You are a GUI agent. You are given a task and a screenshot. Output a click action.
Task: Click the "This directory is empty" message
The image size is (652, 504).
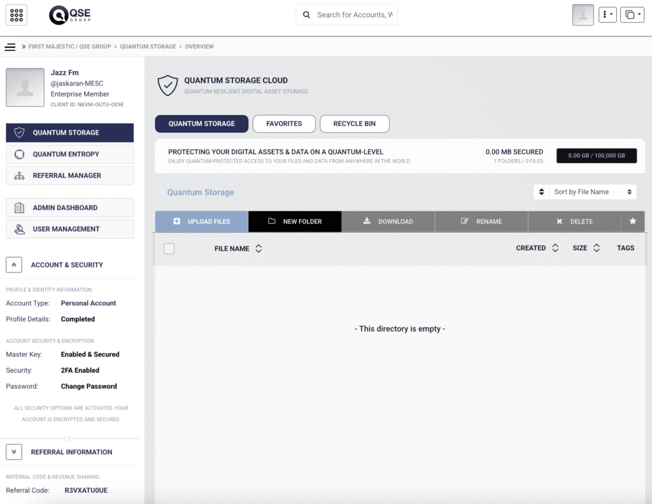click(400, 328)
